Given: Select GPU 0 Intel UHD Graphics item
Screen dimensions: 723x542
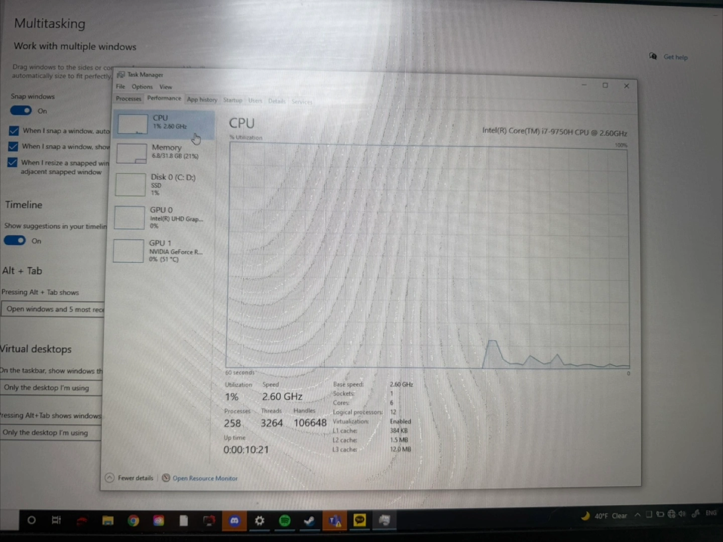Looking at the screenshot, I should point(163,218).
